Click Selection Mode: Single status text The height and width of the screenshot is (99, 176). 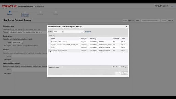[120, 67]
